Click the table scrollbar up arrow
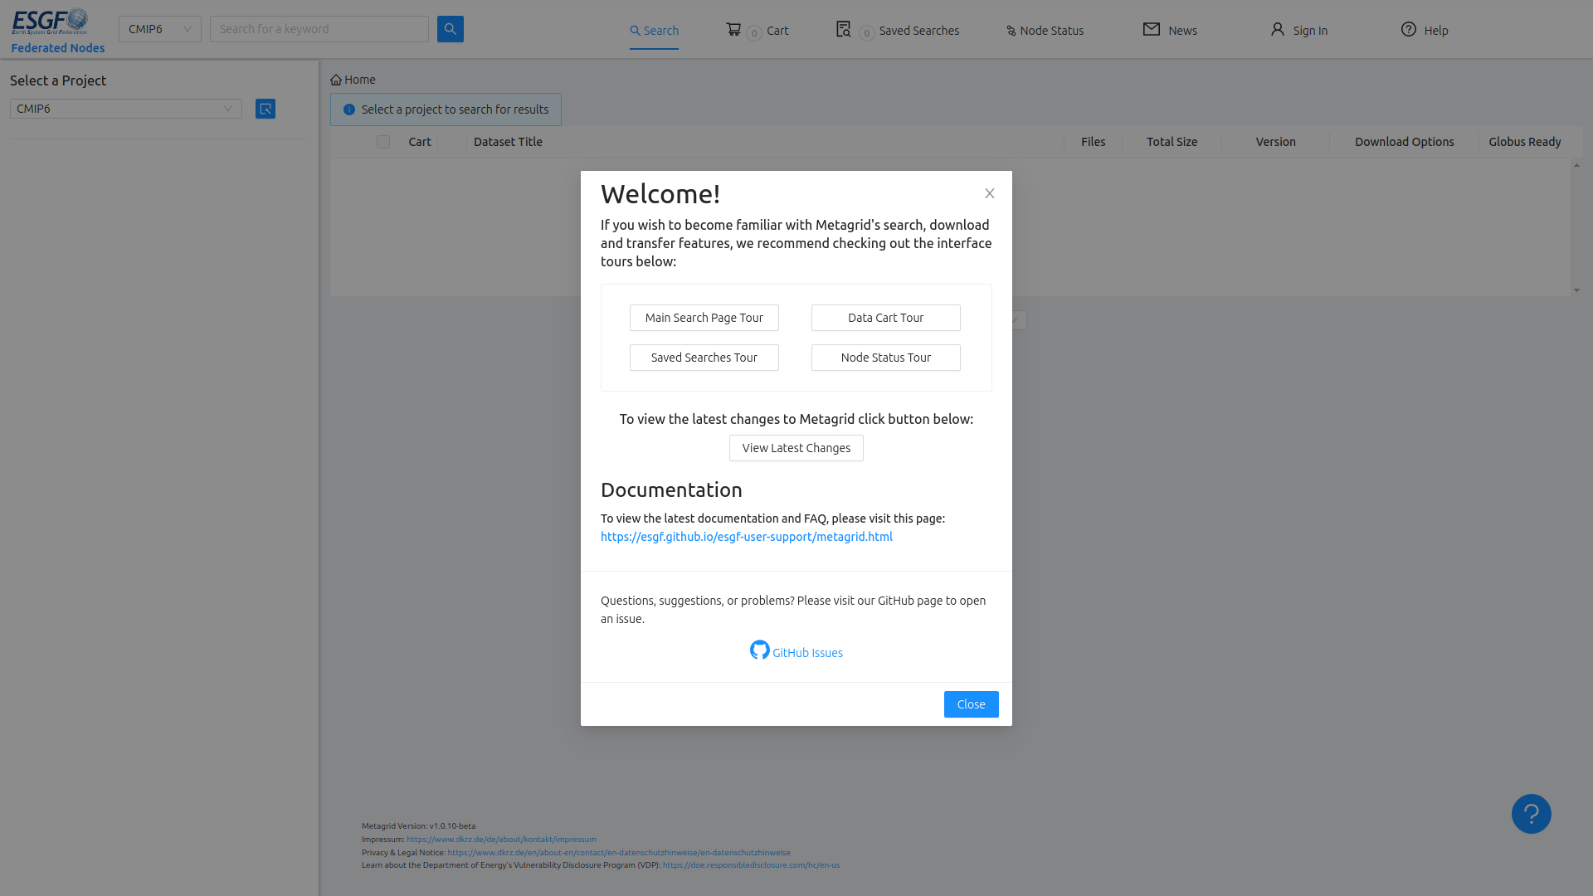Screen dimensions: 1593x896 coord(1576,165)
